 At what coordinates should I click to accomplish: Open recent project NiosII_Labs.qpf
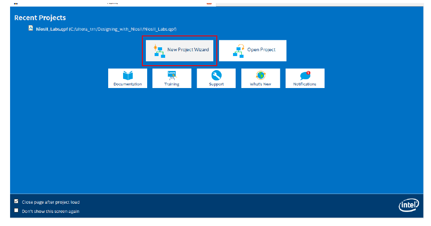tap(106, 29)
